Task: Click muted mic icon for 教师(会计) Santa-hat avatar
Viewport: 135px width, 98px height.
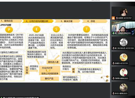Action: (113, 78)
